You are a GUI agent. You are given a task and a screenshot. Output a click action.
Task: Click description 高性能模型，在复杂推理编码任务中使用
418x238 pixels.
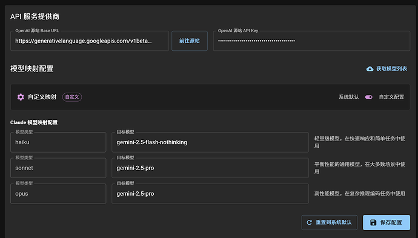[x=360, y=194]
